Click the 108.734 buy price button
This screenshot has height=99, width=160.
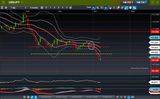click(141, 2)
